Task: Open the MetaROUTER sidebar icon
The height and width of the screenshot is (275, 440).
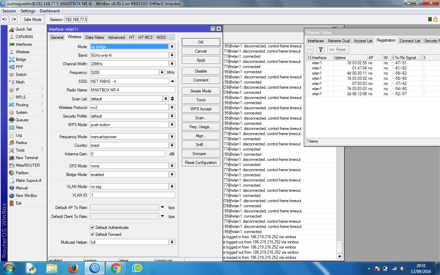Action: pos(12,165)
